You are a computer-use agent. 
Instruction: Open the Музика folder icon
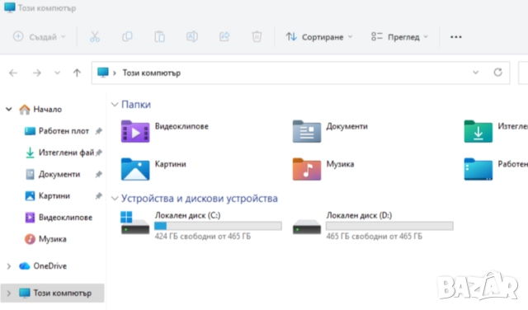coord(306,169)
